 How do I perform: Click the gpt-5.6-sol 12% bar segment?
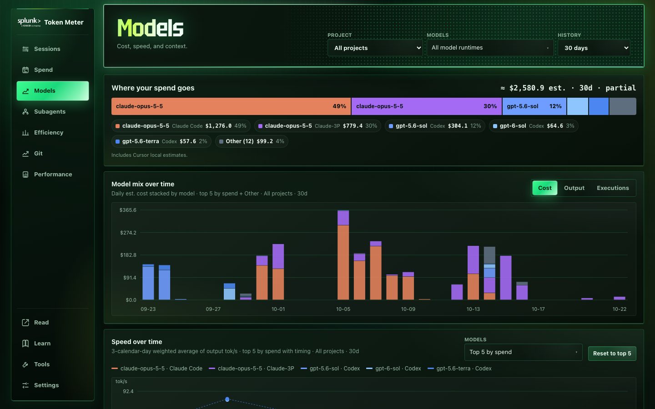534,106
